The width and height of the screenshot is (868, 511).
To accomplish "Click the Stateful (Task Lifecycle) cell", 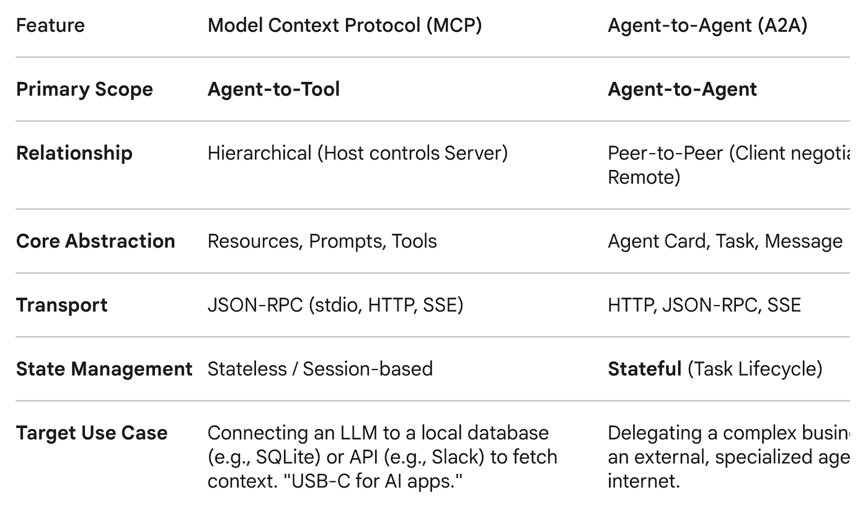I will (x=715, y=369).
